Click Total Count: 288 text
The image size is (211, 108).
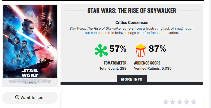pyautogui.click(x=113, y=69)
